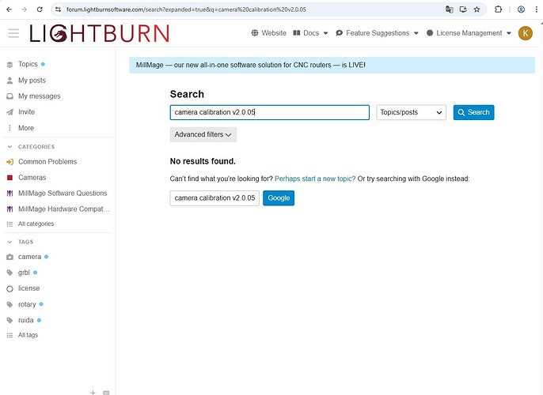Click the globe Website link

click(269, 33)
